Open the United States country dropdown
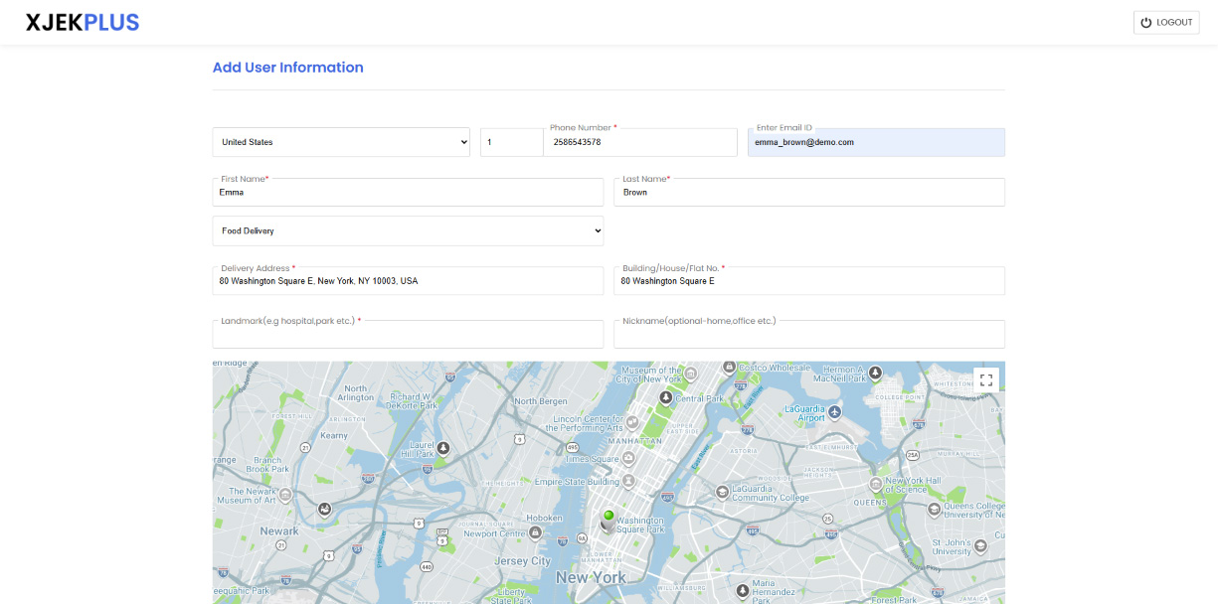Screen dimensions: 1218x604 (x=341, y=142)
